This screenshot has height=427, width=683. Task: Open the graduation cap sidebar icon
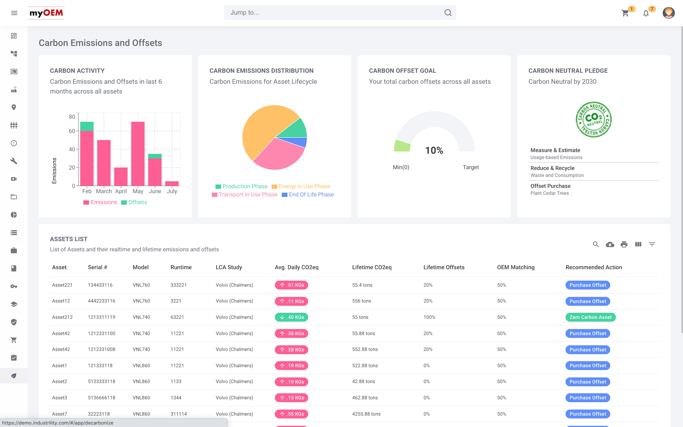[14, 304]
